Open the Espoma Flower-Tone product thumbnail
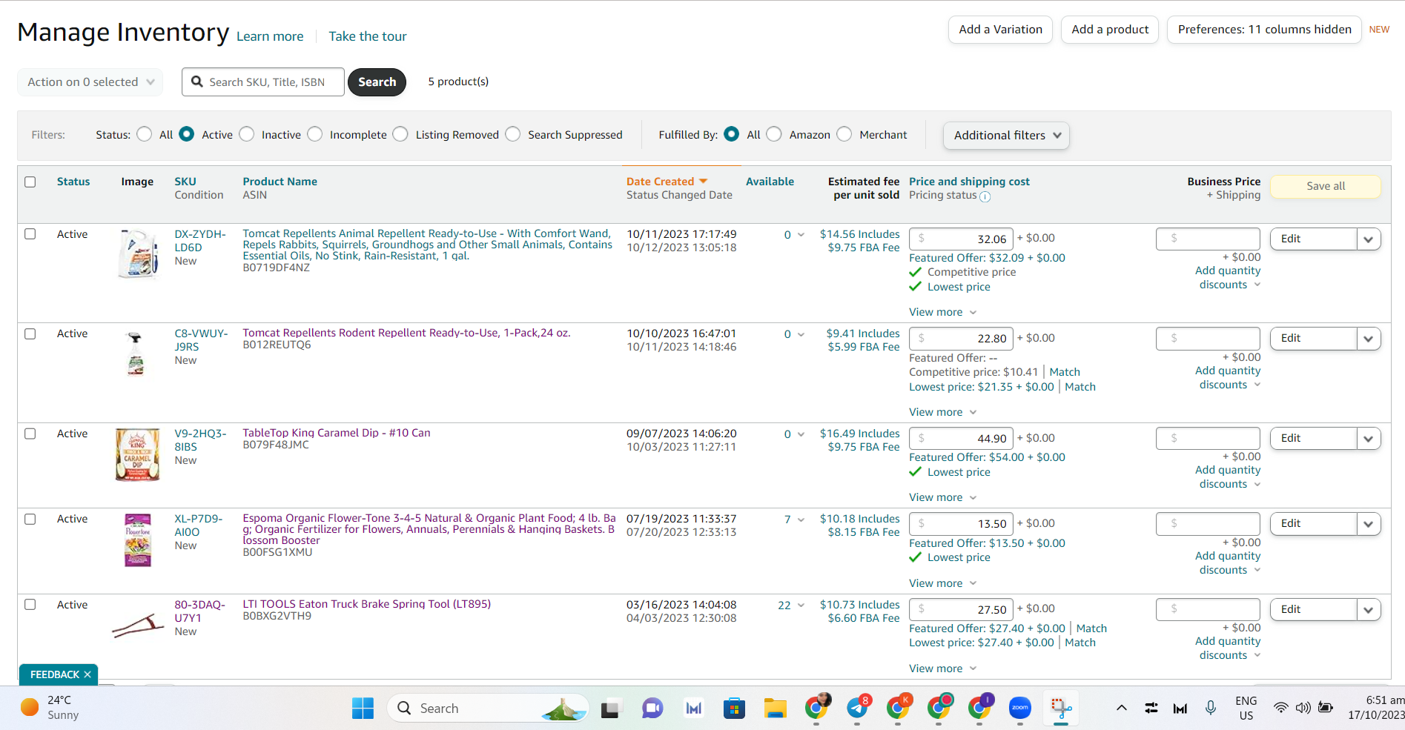1405x730 pixels. [x=138, y=540]
